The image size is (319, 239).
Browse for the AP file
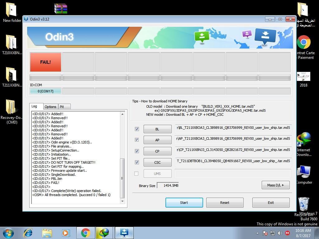[x=157, y=140]
